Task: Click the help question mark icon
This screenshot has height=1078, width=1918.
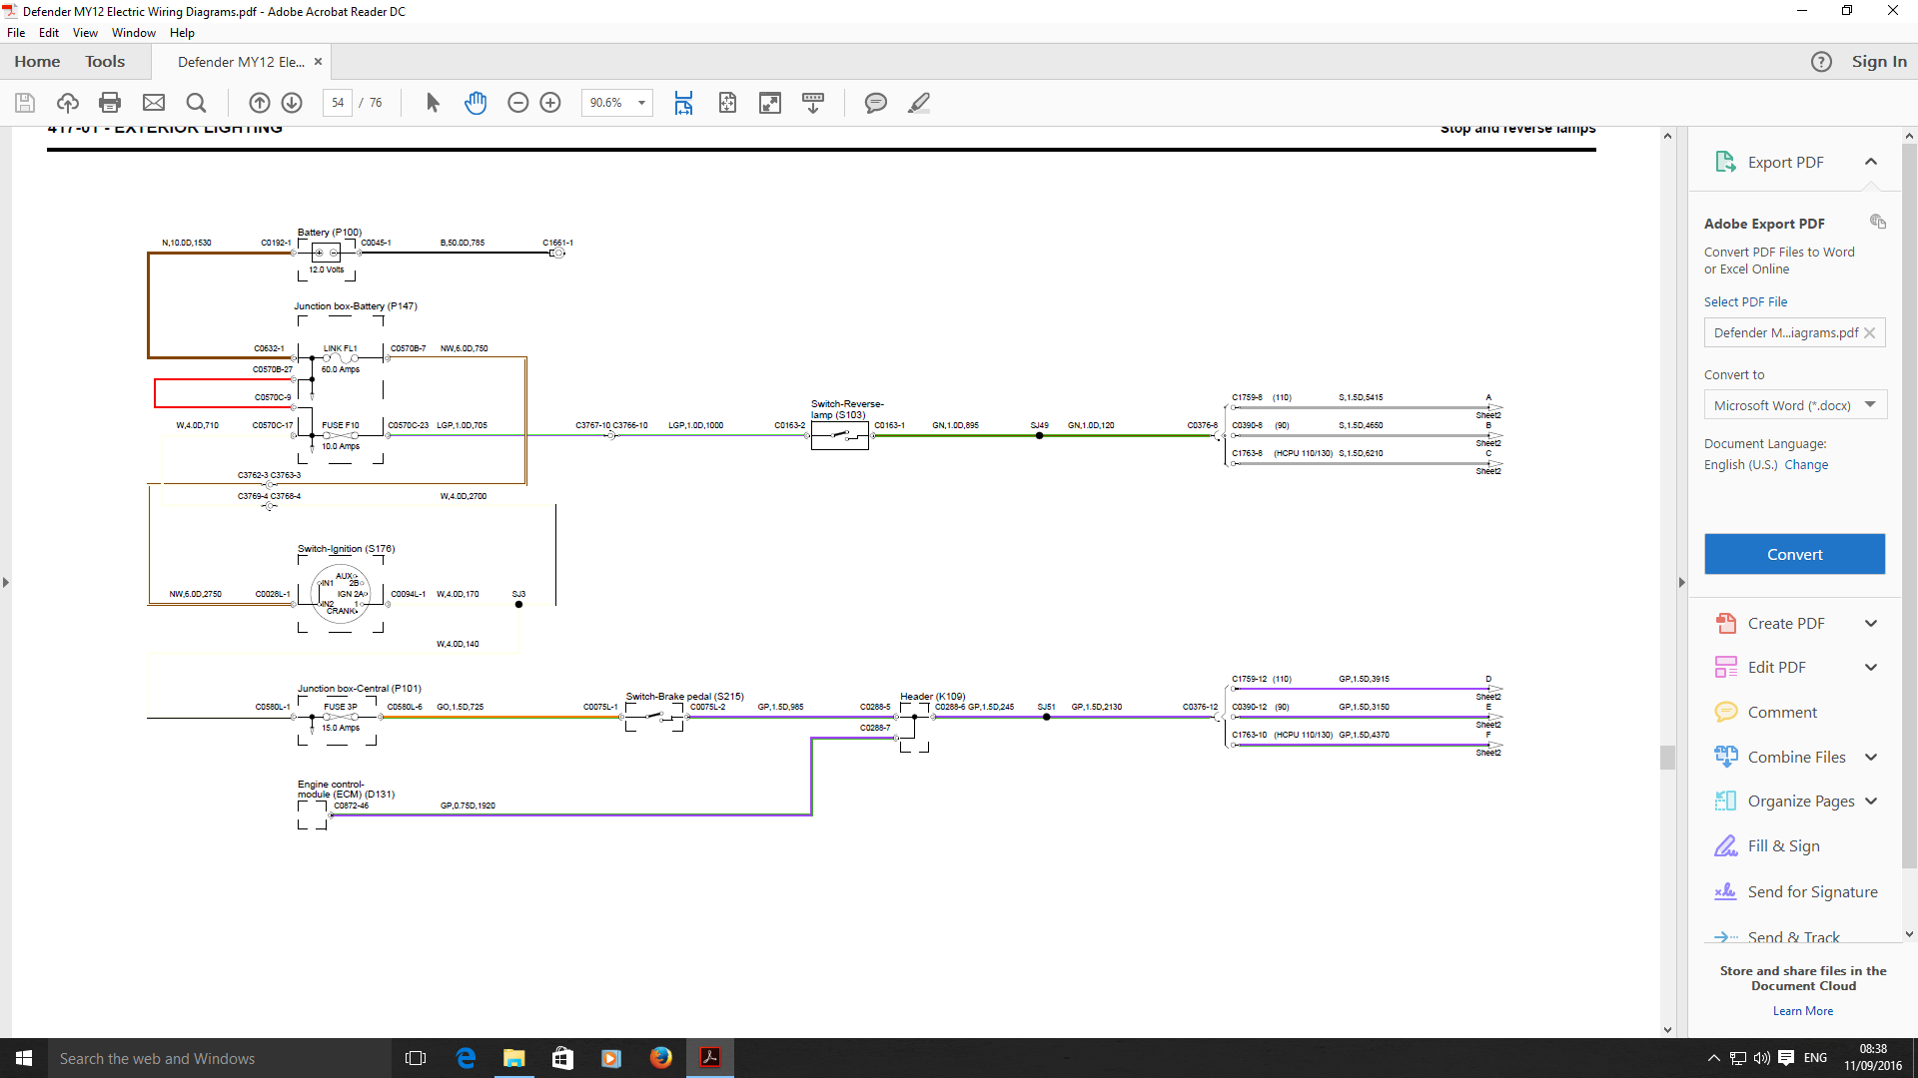Action: pos(1821,62)
